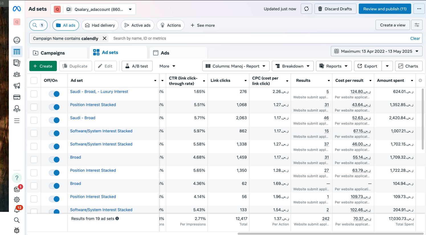Click the customize columns plus icon
This screenshot has width=426, height=235.
pyautogui.click(x=420, y=81)
